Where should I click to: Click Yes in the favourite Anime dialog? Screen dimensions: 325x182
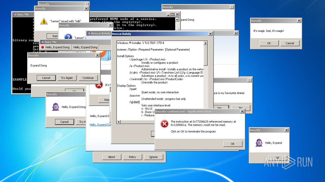click(221, 108)
